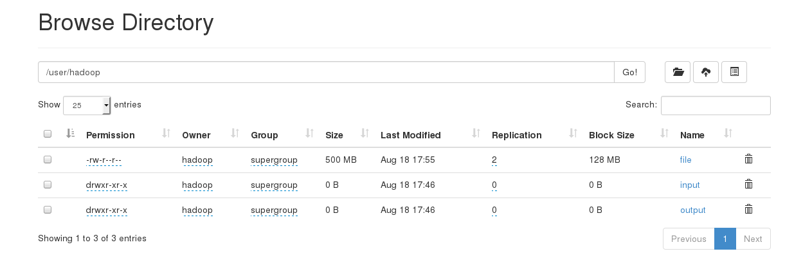Viewport: 794px width, 258px height.
Task: Click the replication value 2 for file
Action: point(494,160)
